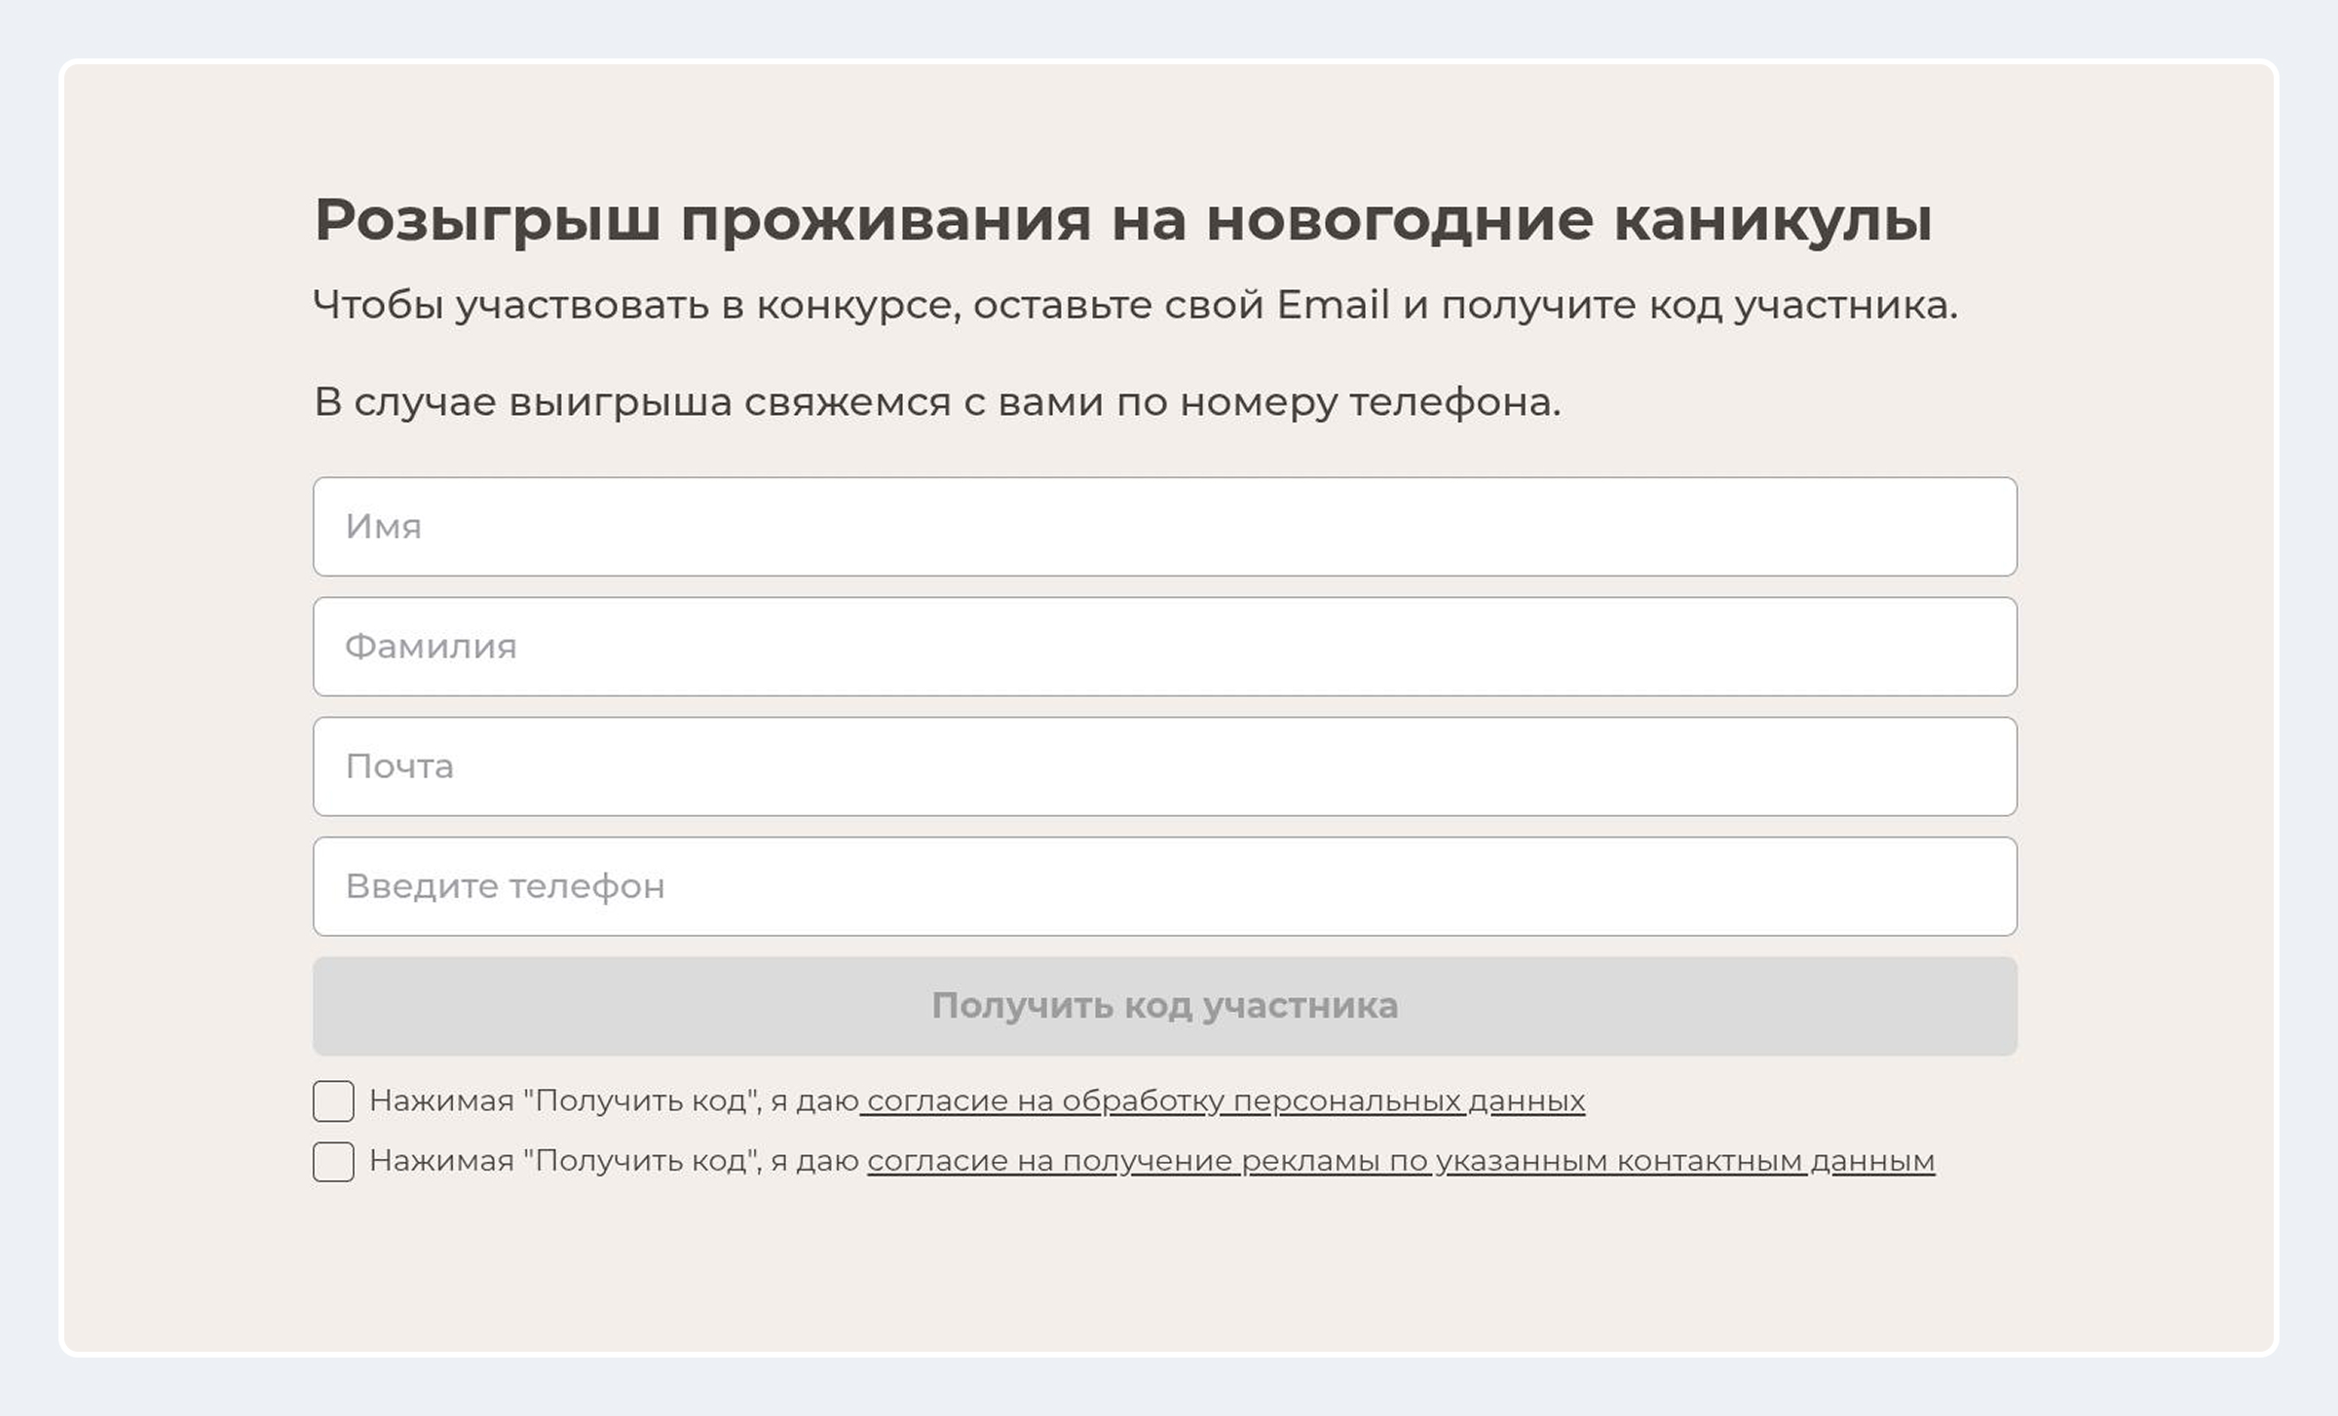Click the Имя input field

click(x=1164, y=526)
